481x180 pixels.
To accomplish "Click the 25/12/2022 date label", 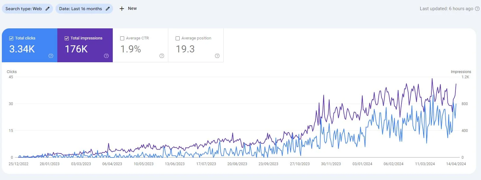I will [18, 164].
